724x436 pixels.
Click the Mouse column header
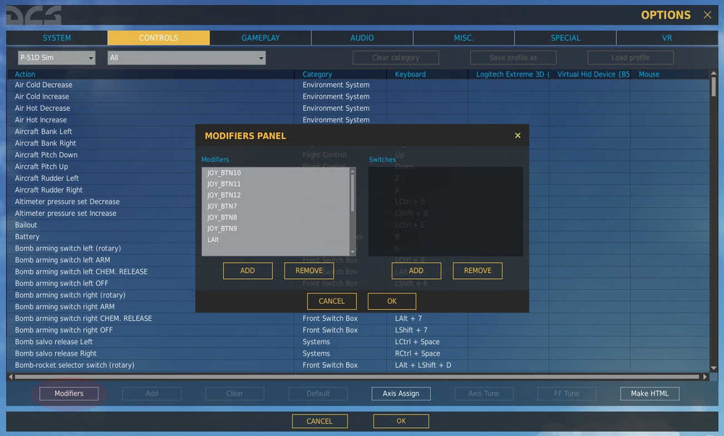click(670, 75)
